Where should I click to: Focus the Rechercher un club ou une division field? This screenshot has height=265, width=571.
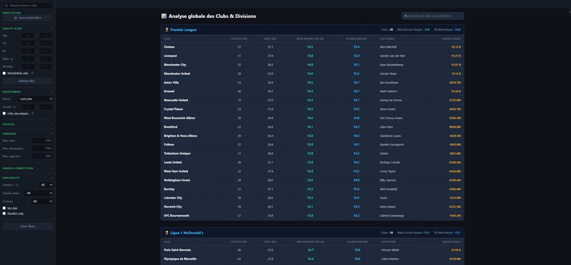[x=433, y=16]
